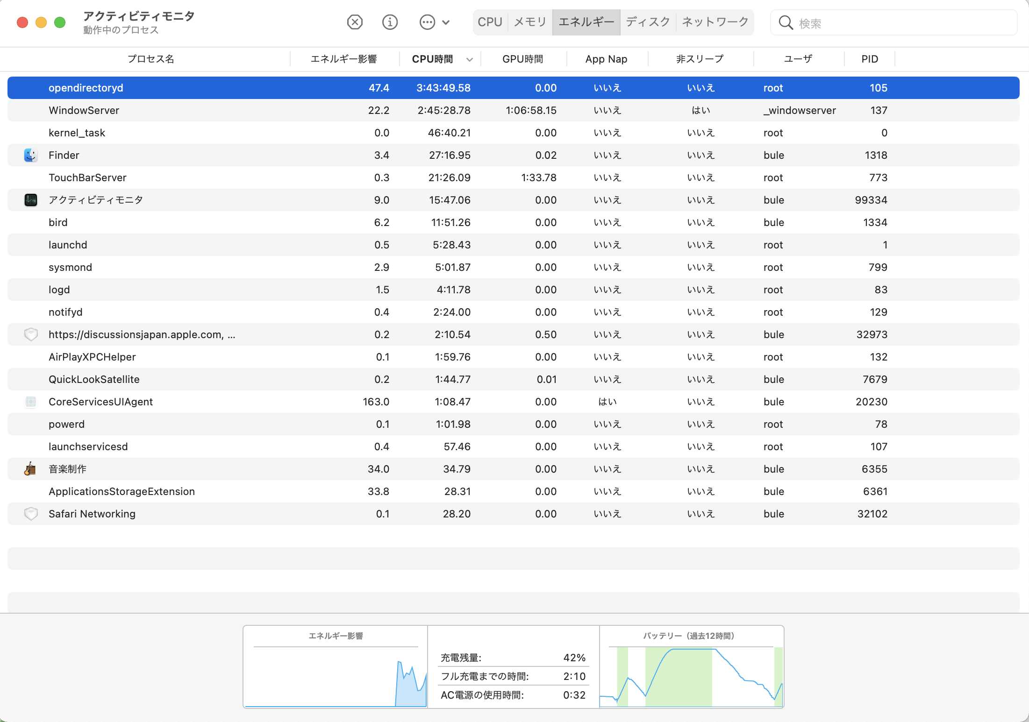1029x722 pixels.
Task: Sort by エネルギー影響 column header
Action: (x=343, y=59)
